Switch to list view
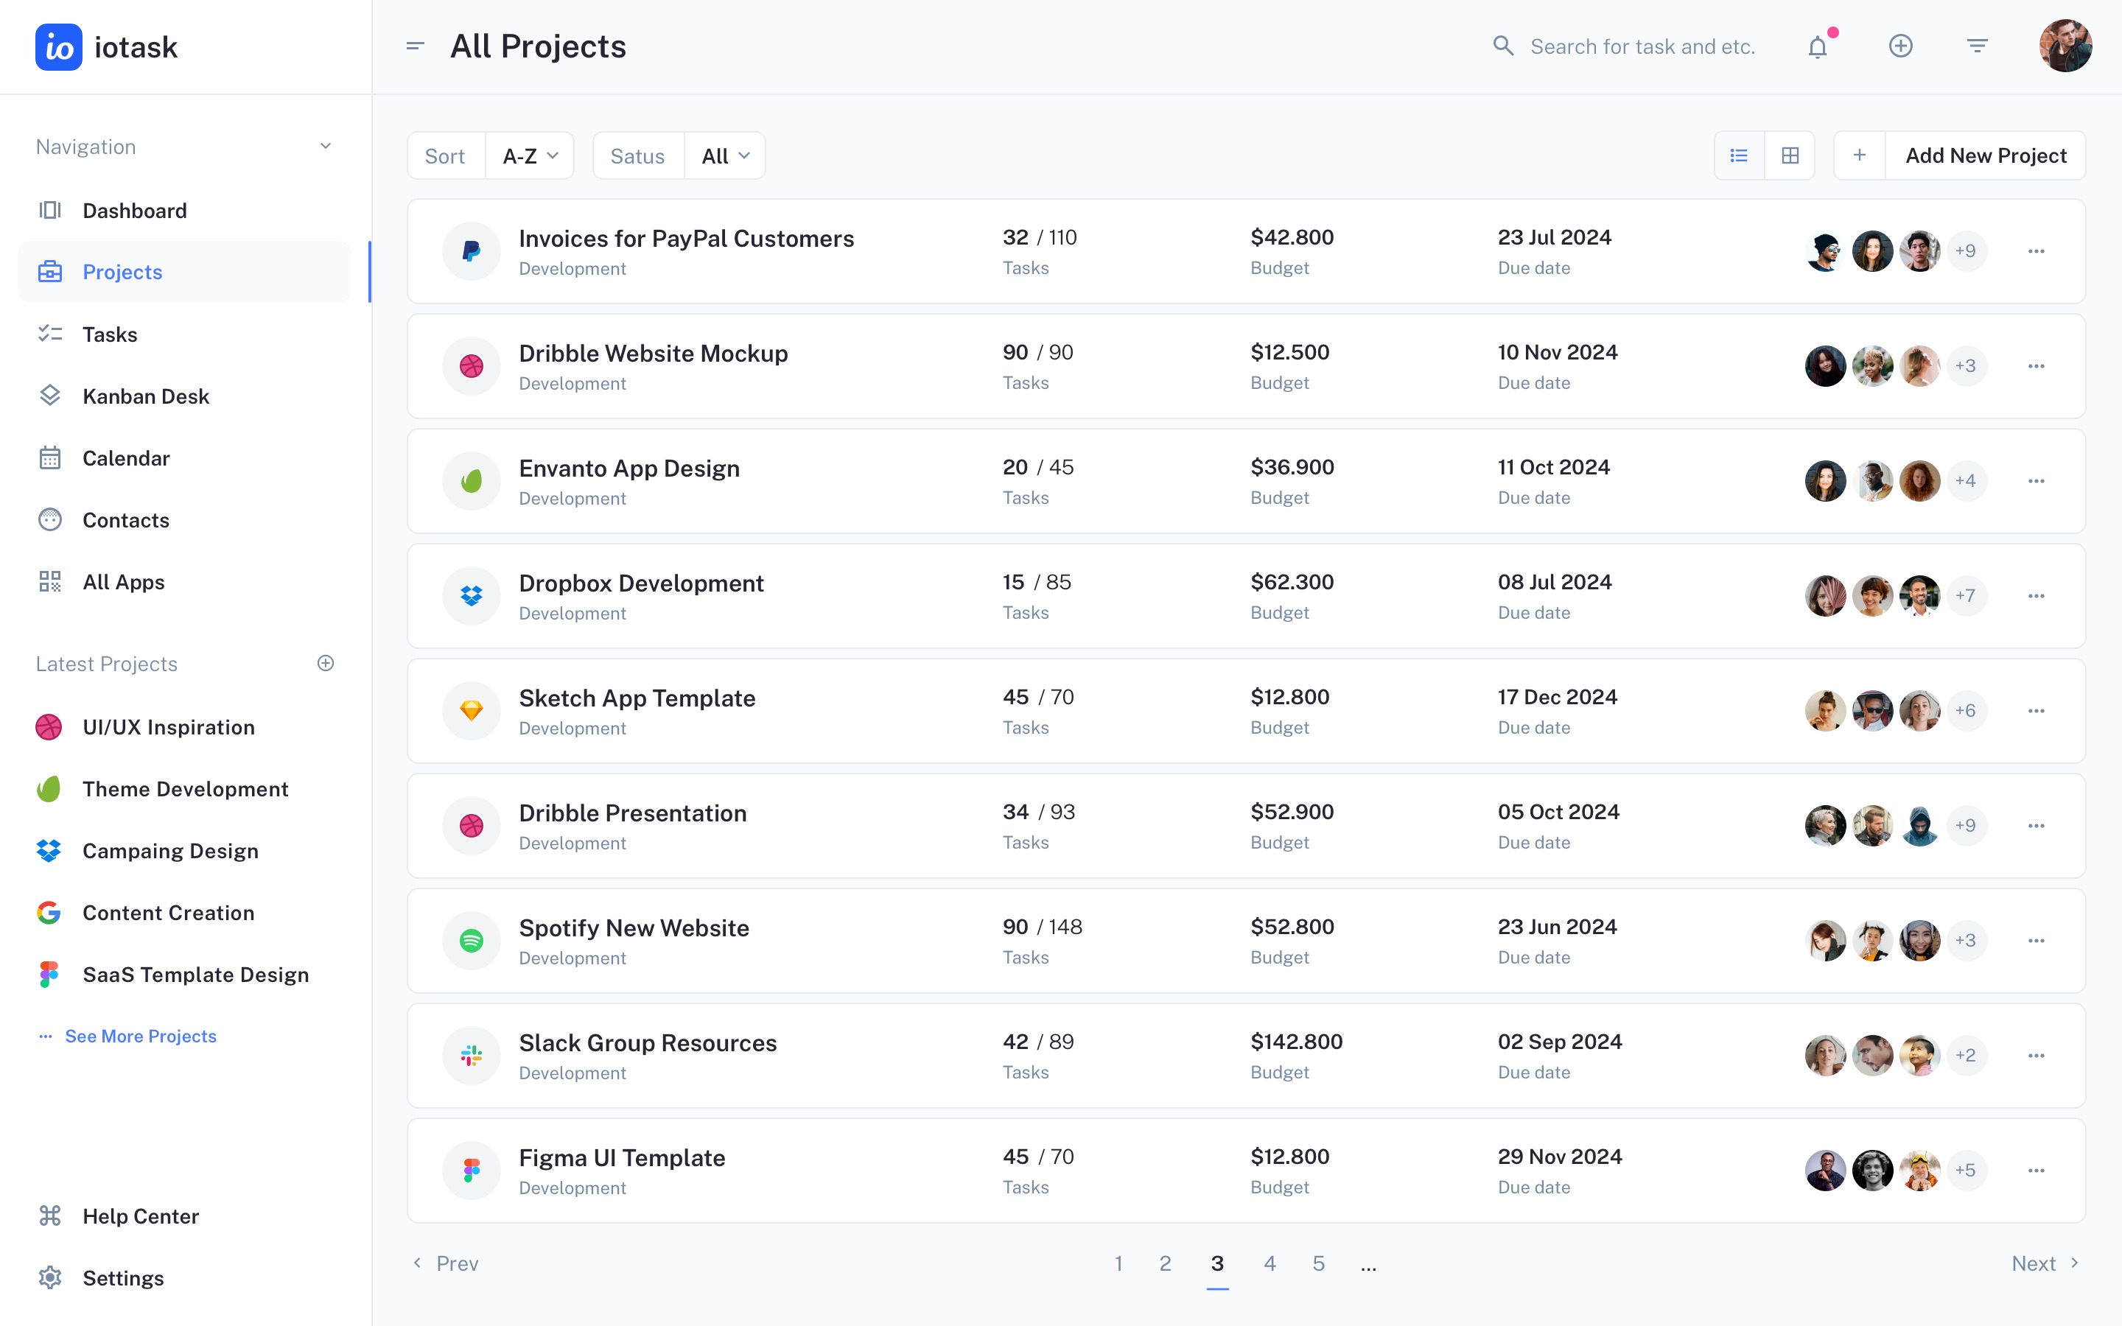 click(x=1739, y=155)
